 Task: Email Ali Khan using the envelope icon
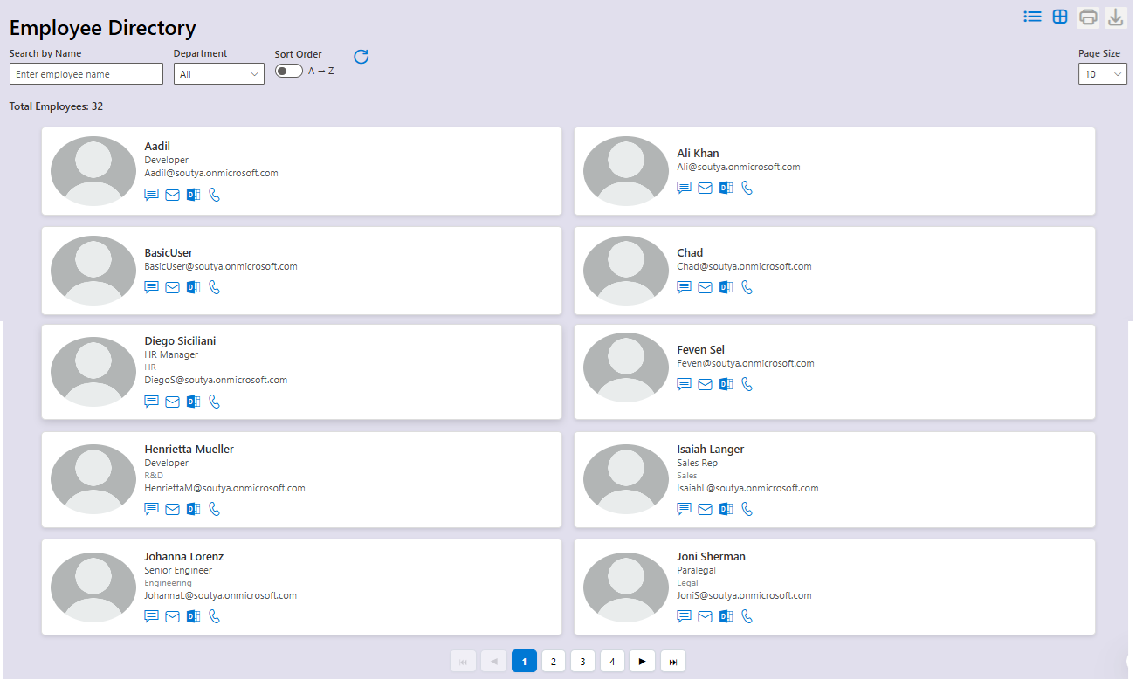coord(705,187)
